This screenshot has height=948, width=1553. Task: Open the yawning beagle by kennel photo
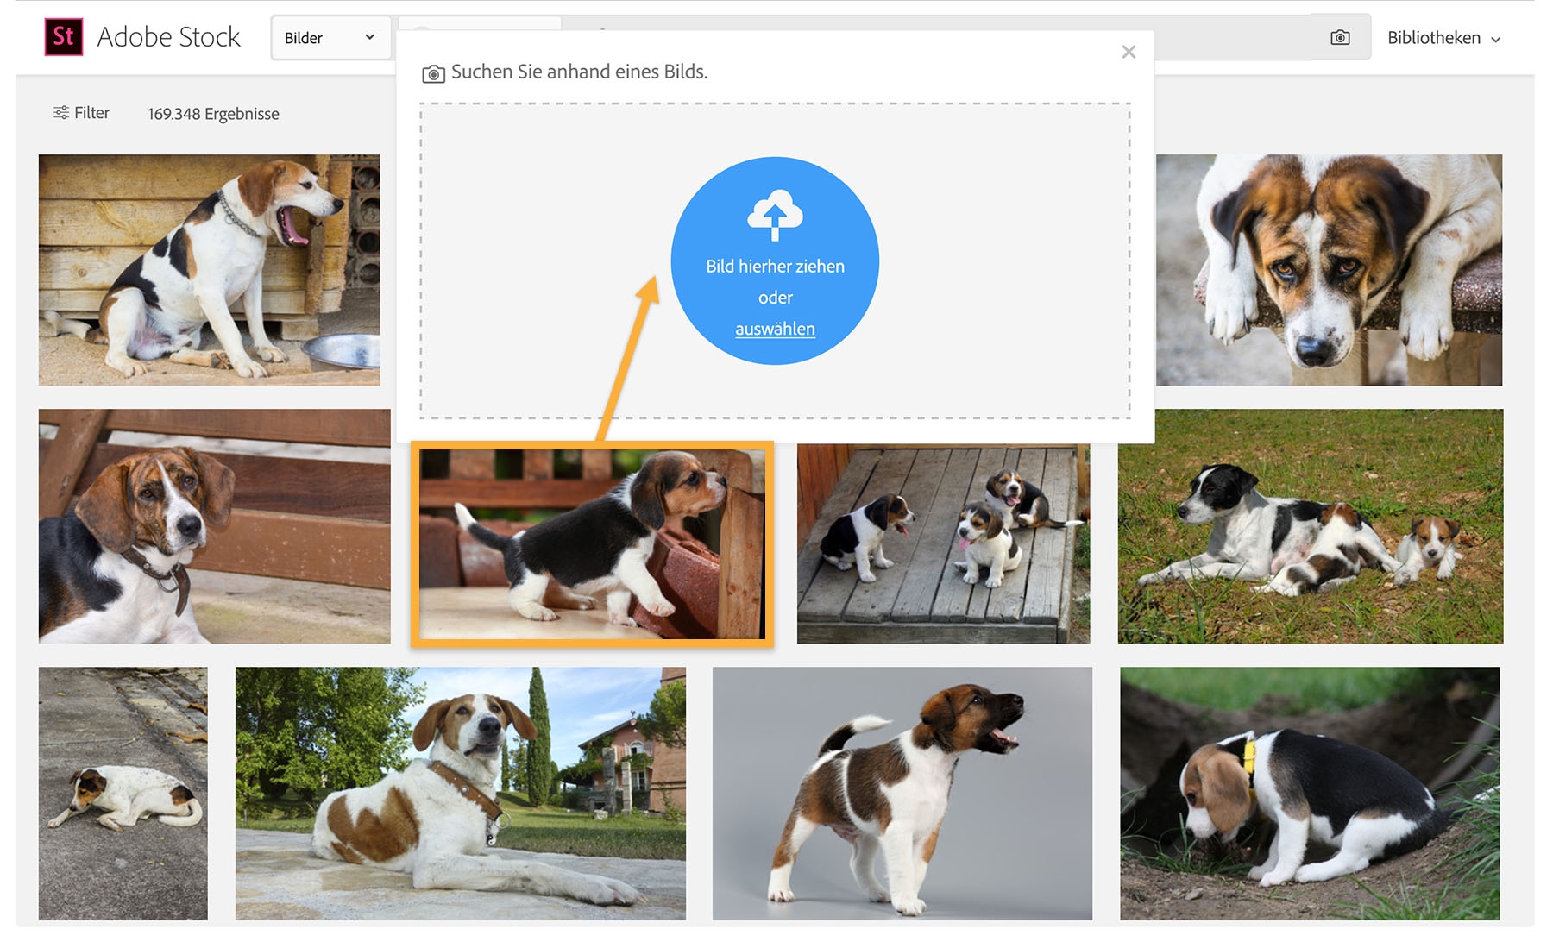(209, 270)
